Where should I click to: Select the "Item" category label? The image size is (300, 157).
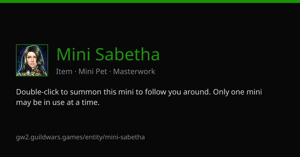(x=64, y=72)
